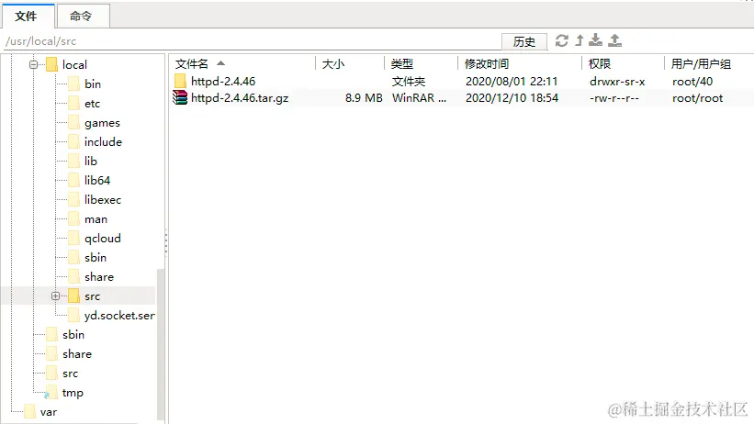Click the 2020/12/10 18:54 modified time
The height and width of the screenshot is (424, 754).
point(512,98)
